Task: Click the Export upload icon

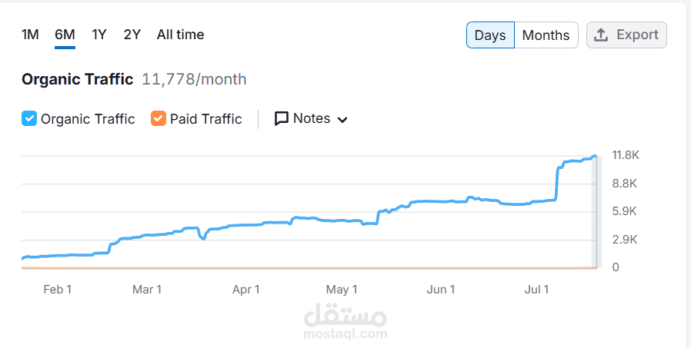Action: pyautogui.click(x=602, y=35)
